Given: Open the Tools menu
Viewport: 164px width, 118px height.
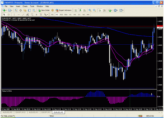Looking at the screenshot, I should pos(32,6).
